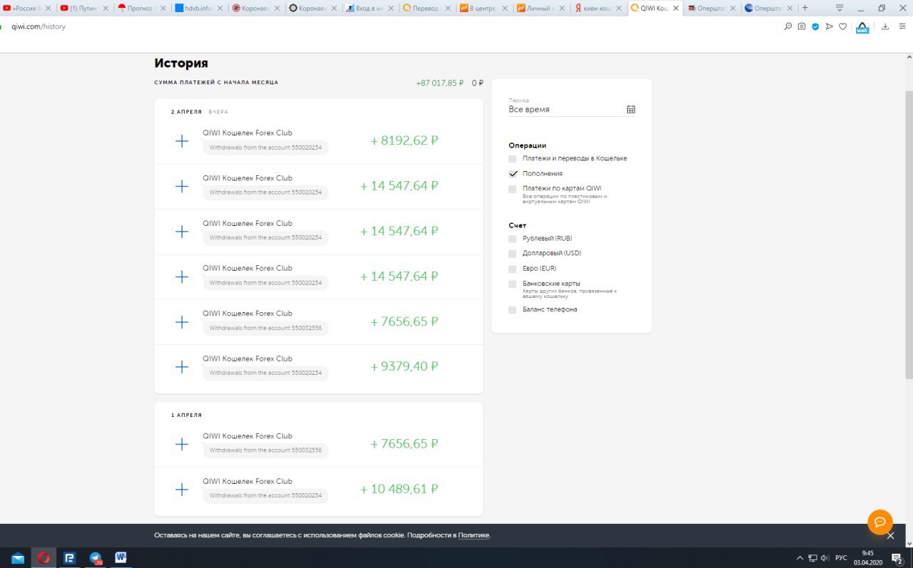This screenshot has height=568, width=913.
Task: Tick the Долларовый (USD) account checkbox
Action: click(512, 254)
